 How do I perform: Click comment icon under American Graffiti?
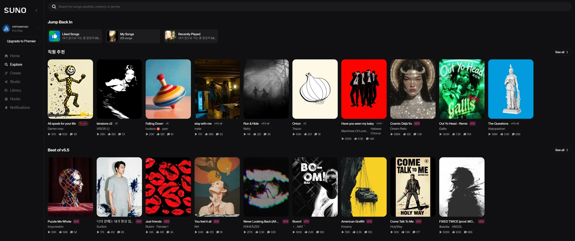coord(366,232)
